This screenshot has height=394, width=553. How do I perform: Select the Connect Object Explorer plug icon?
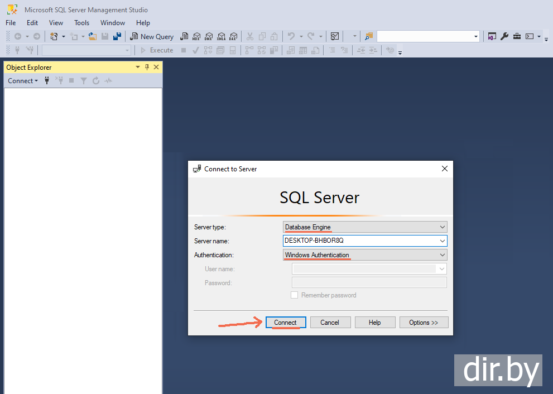(47, 80)
